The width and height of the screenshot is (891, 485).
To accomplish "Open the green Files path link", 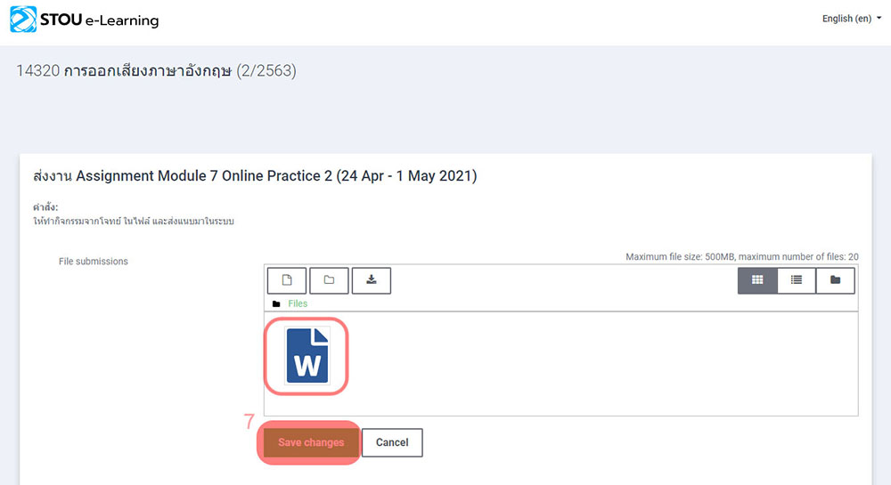I will (298, 303).
